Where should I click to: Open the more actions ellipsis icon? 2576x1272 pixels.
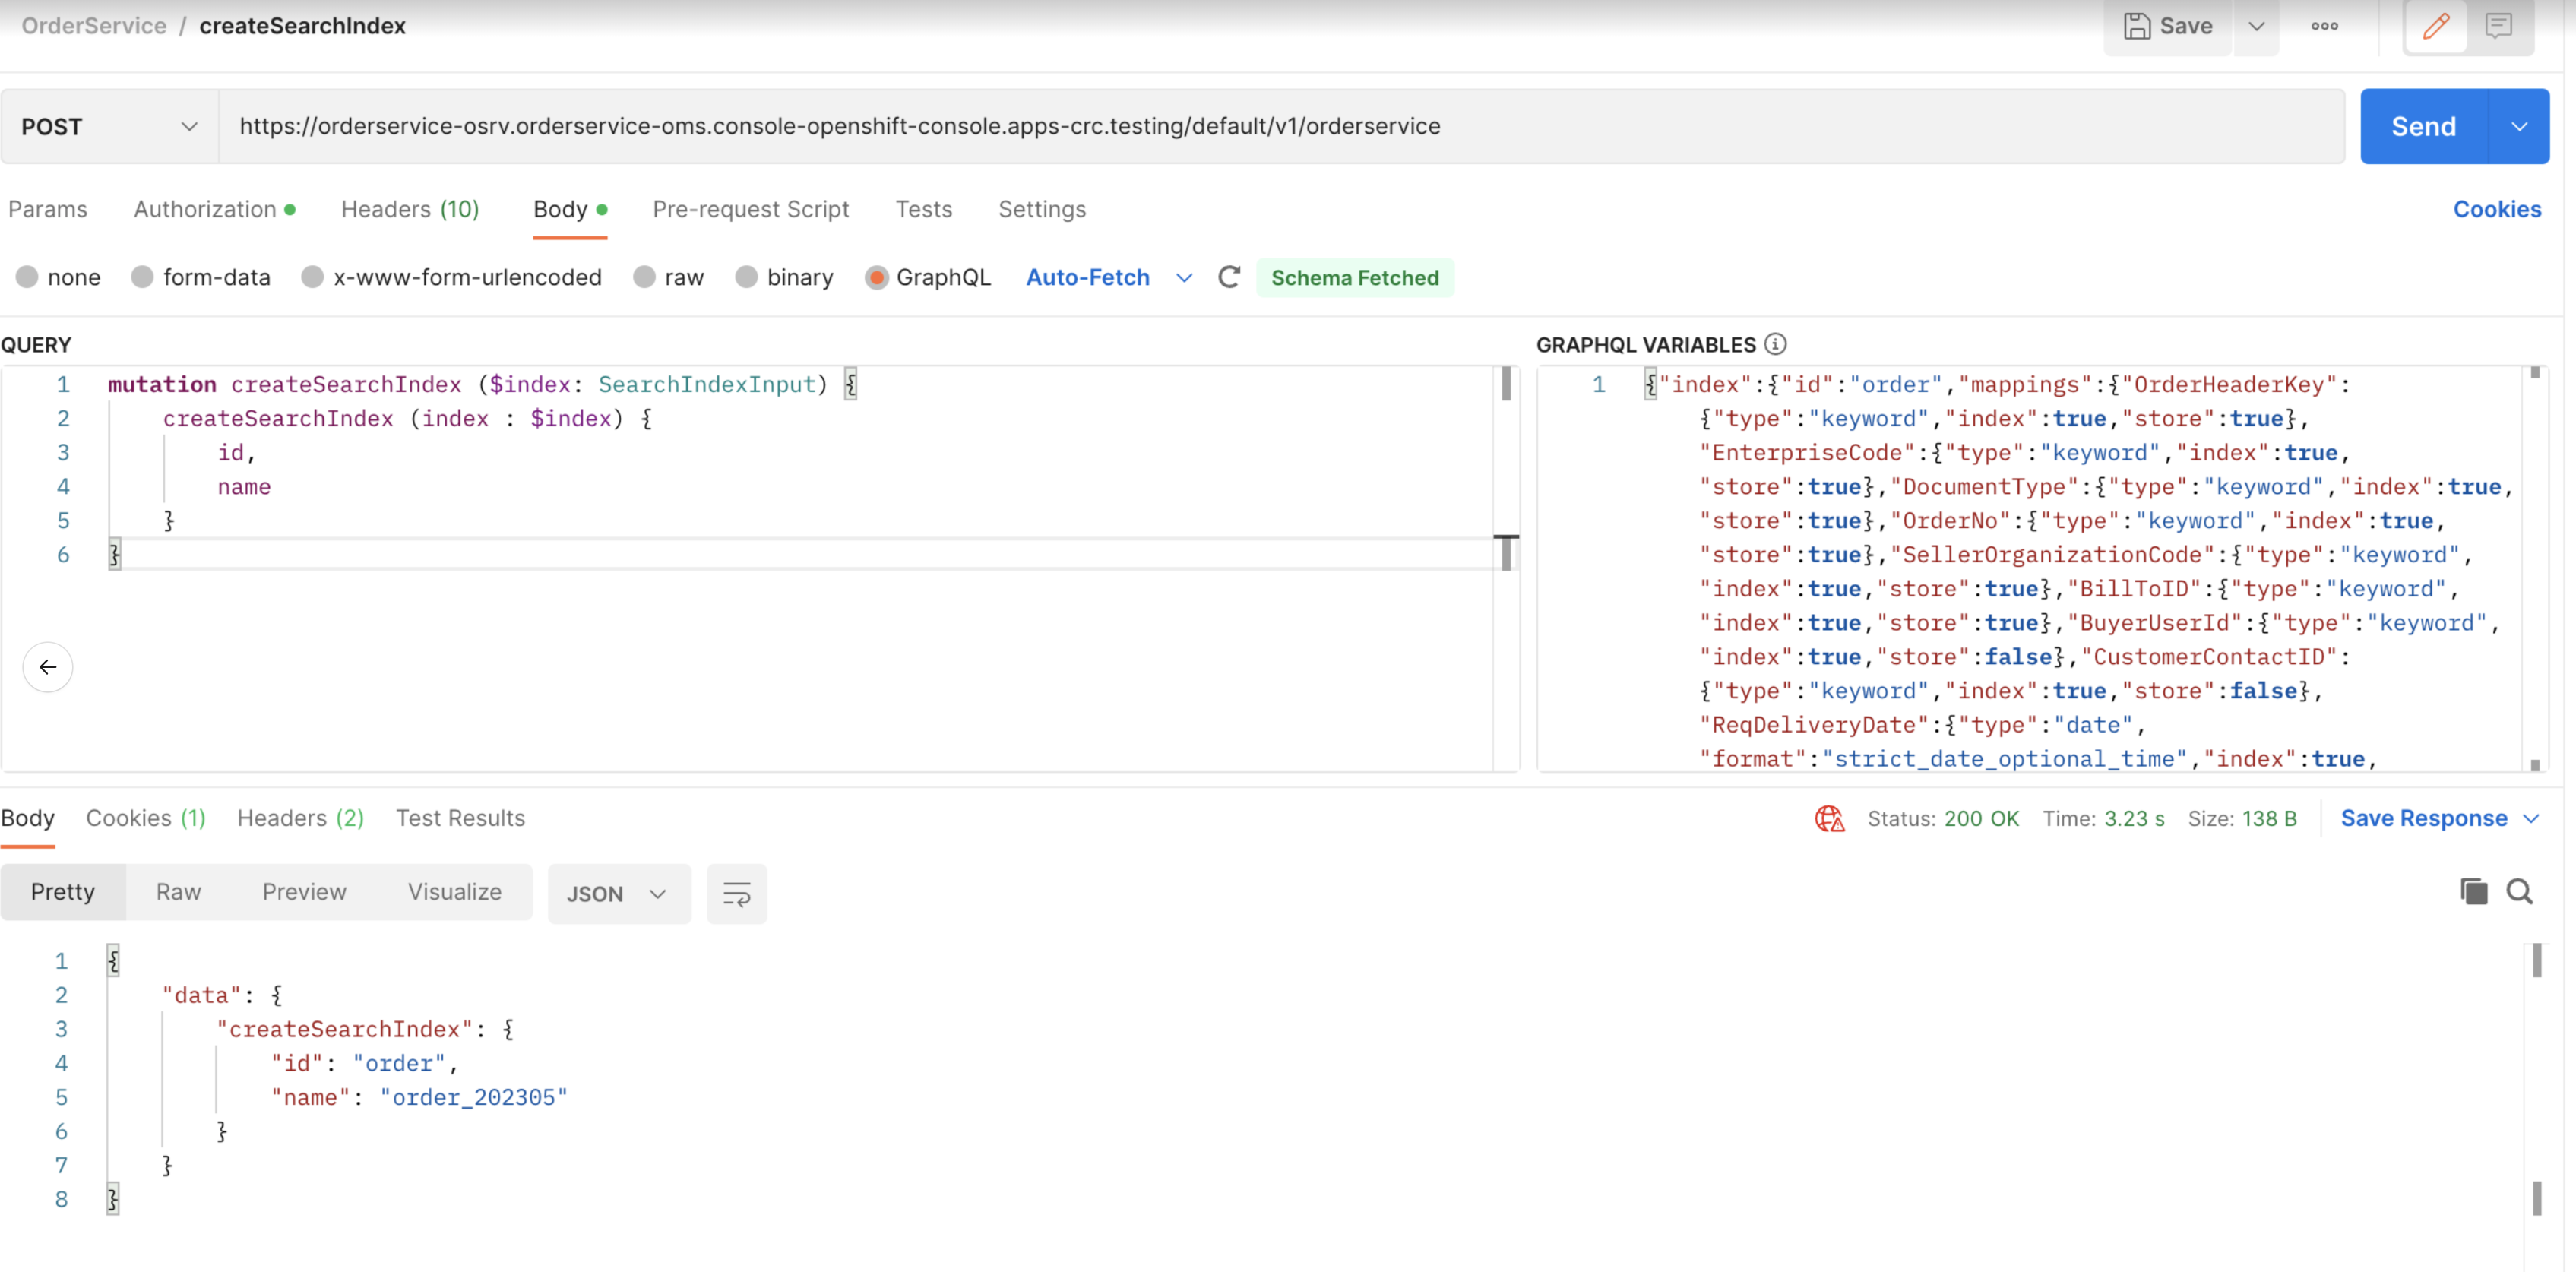pyautogui.click(x=2325, y=26)
